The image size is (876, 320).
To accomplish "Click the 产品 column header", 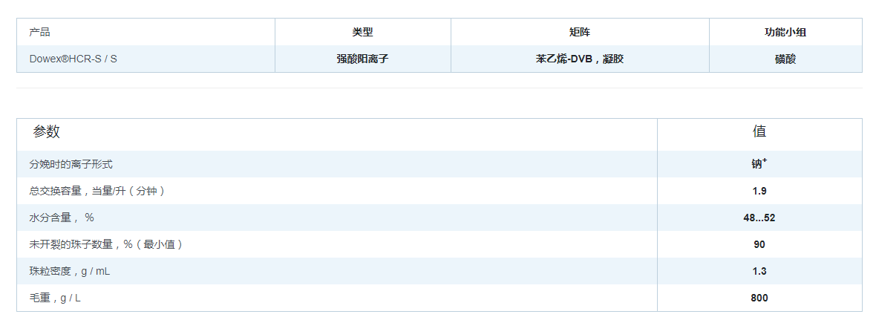I will point(40,32).
